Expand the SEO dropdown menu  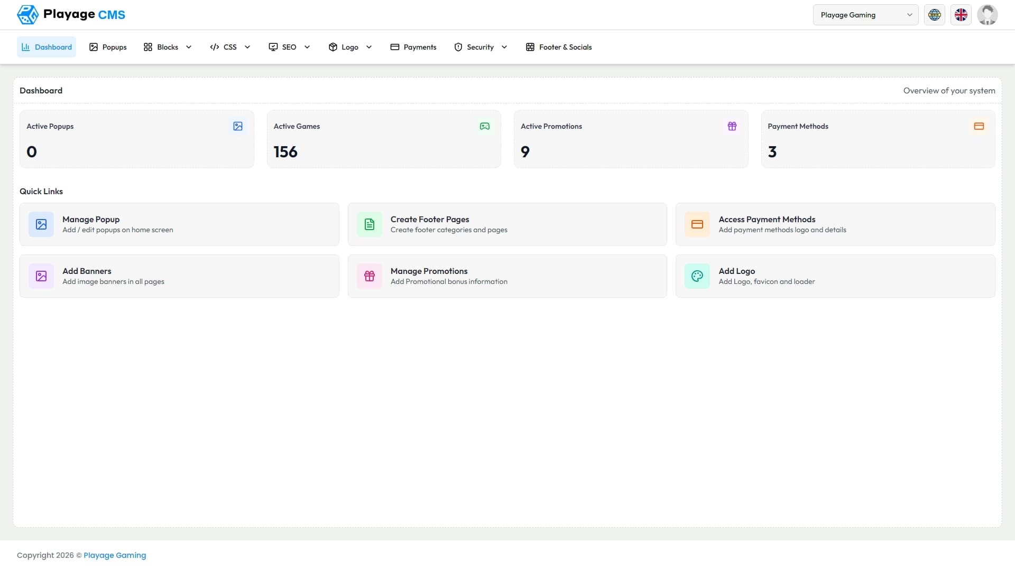point(289,47)
